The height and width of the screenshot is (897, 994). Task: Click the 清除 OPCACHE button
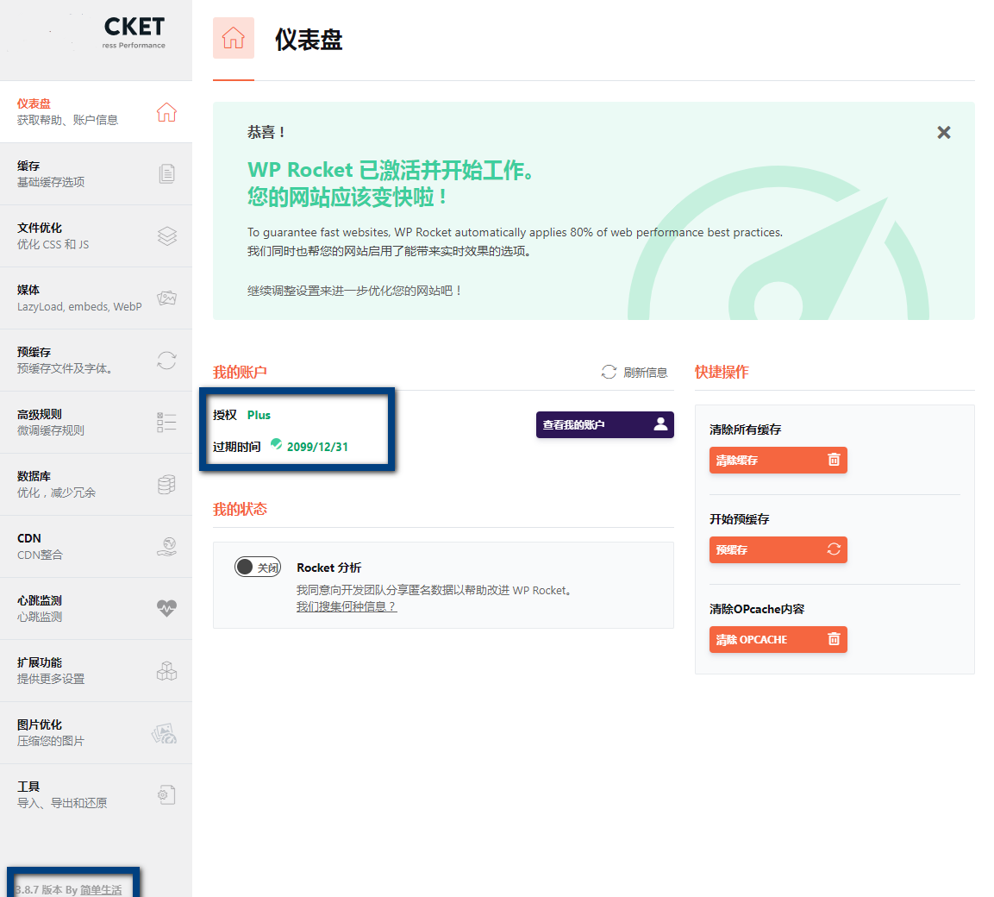coord(778,639)
